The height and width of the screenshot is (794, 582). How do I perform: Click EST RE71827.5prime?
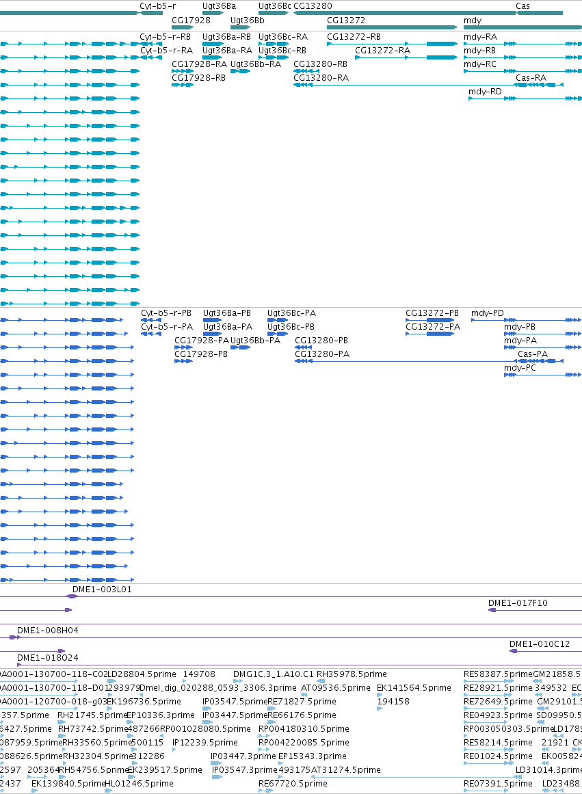302,702
